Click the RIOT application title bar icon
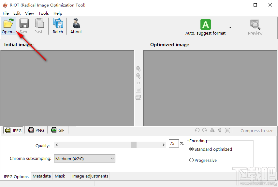 [5, 5]
